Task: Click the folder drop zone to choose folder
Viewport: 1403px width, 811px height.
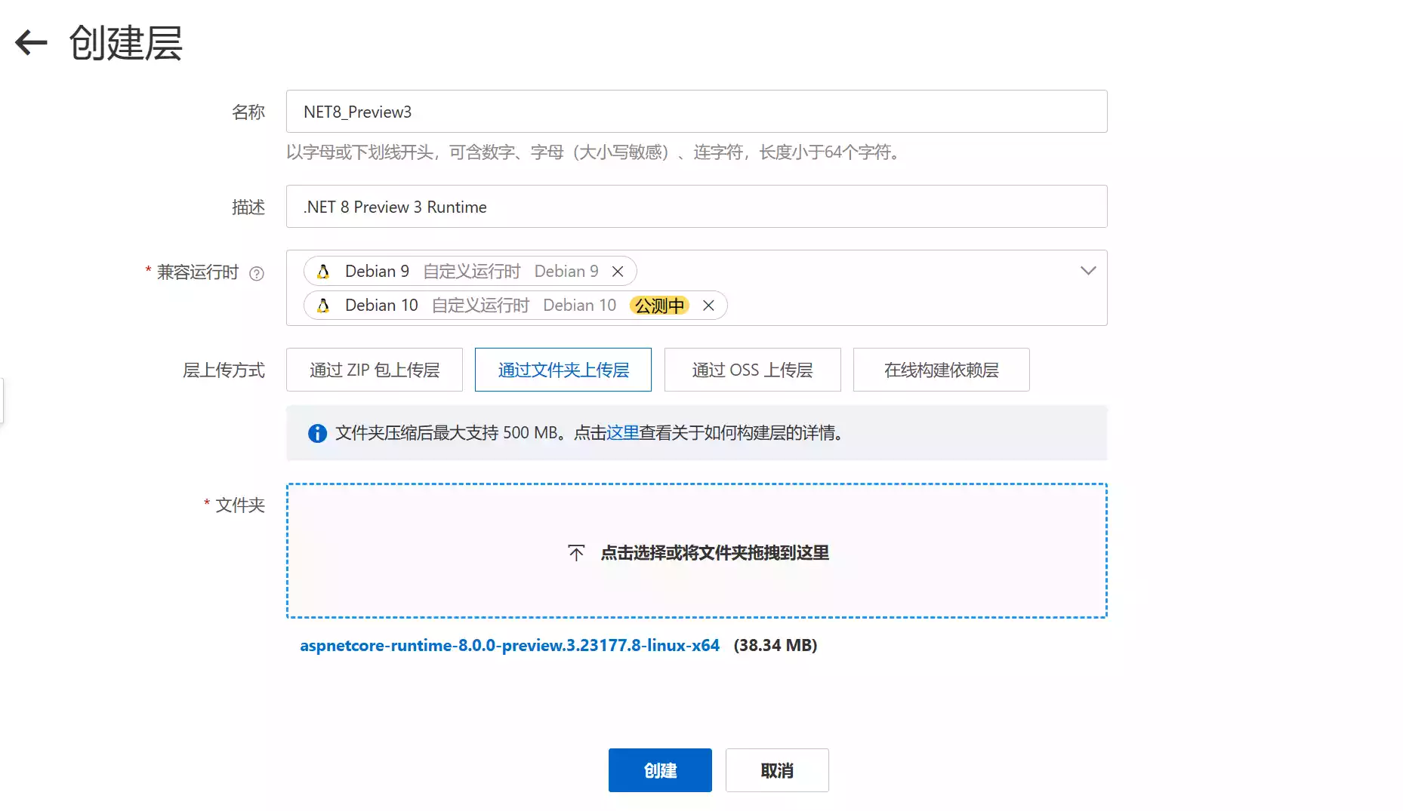Action: [696, 551]
